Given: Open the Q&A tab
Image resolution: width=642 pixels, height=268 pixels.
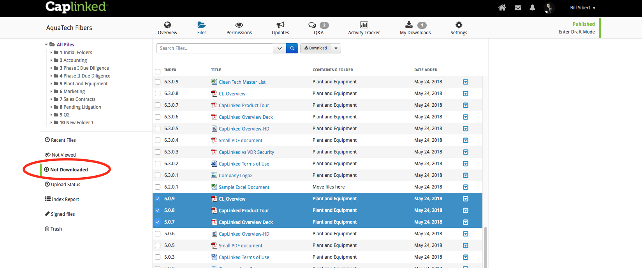Looking at the screenshot, I should [318, 28].
